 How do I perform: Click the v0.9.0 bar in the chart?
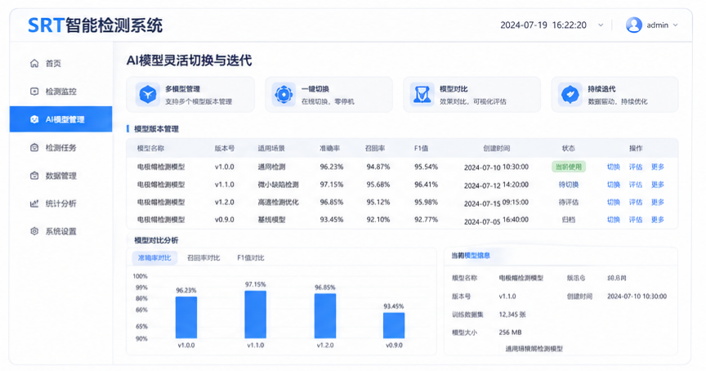394,325
